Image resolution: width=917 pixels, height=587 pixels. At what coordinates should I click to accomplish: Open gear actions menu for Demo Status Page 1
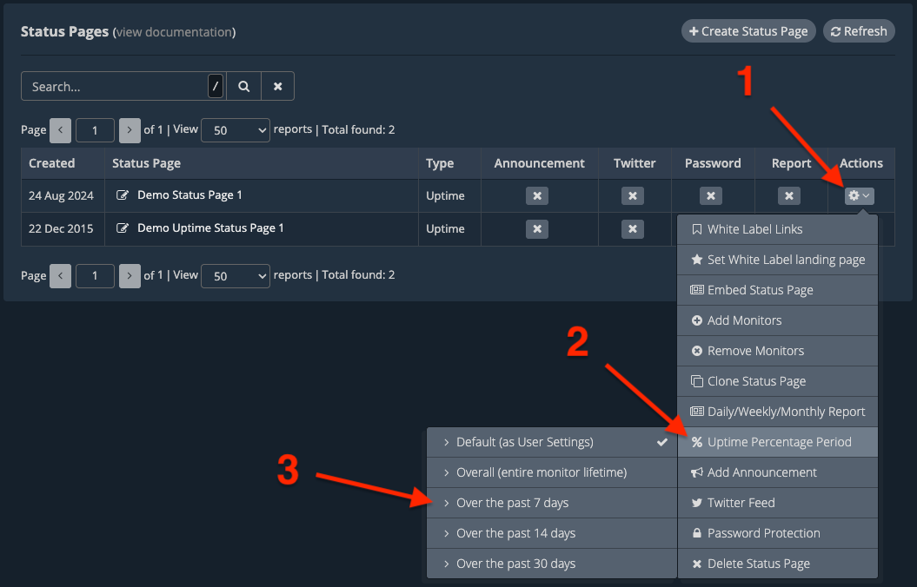pos(859,196)
